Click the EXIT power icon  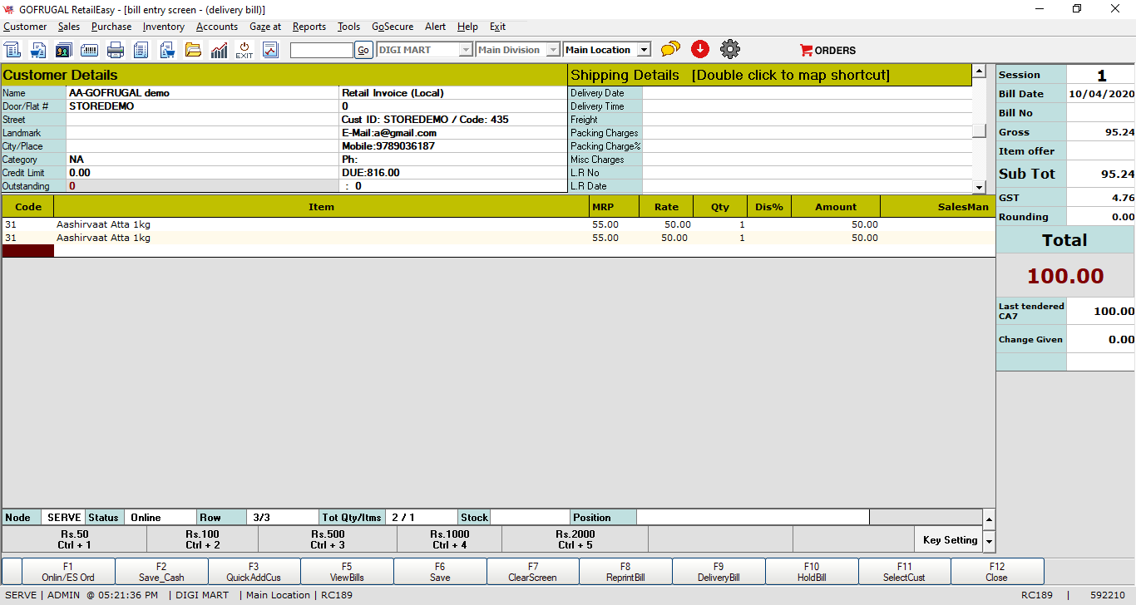(244, 50)
